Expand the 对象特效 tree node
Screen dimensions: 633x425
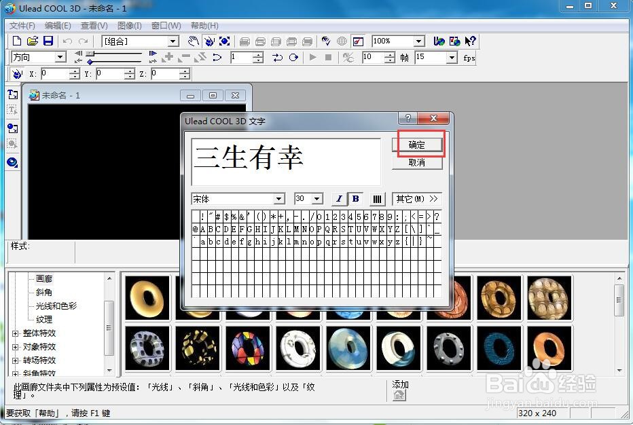click(16, 347)
